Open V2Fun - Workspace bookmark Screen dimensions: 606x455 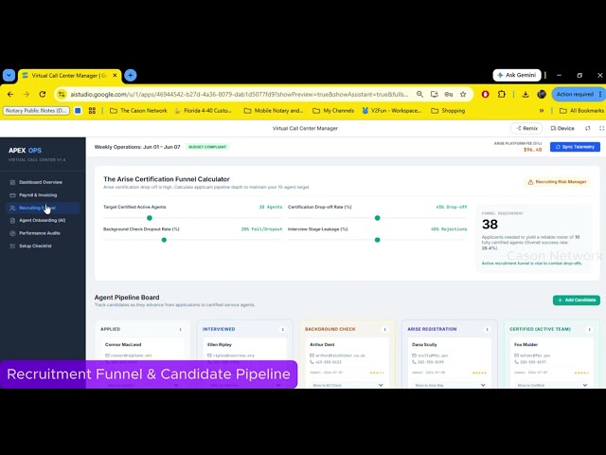pyautogui.click(x=391, y=111)
